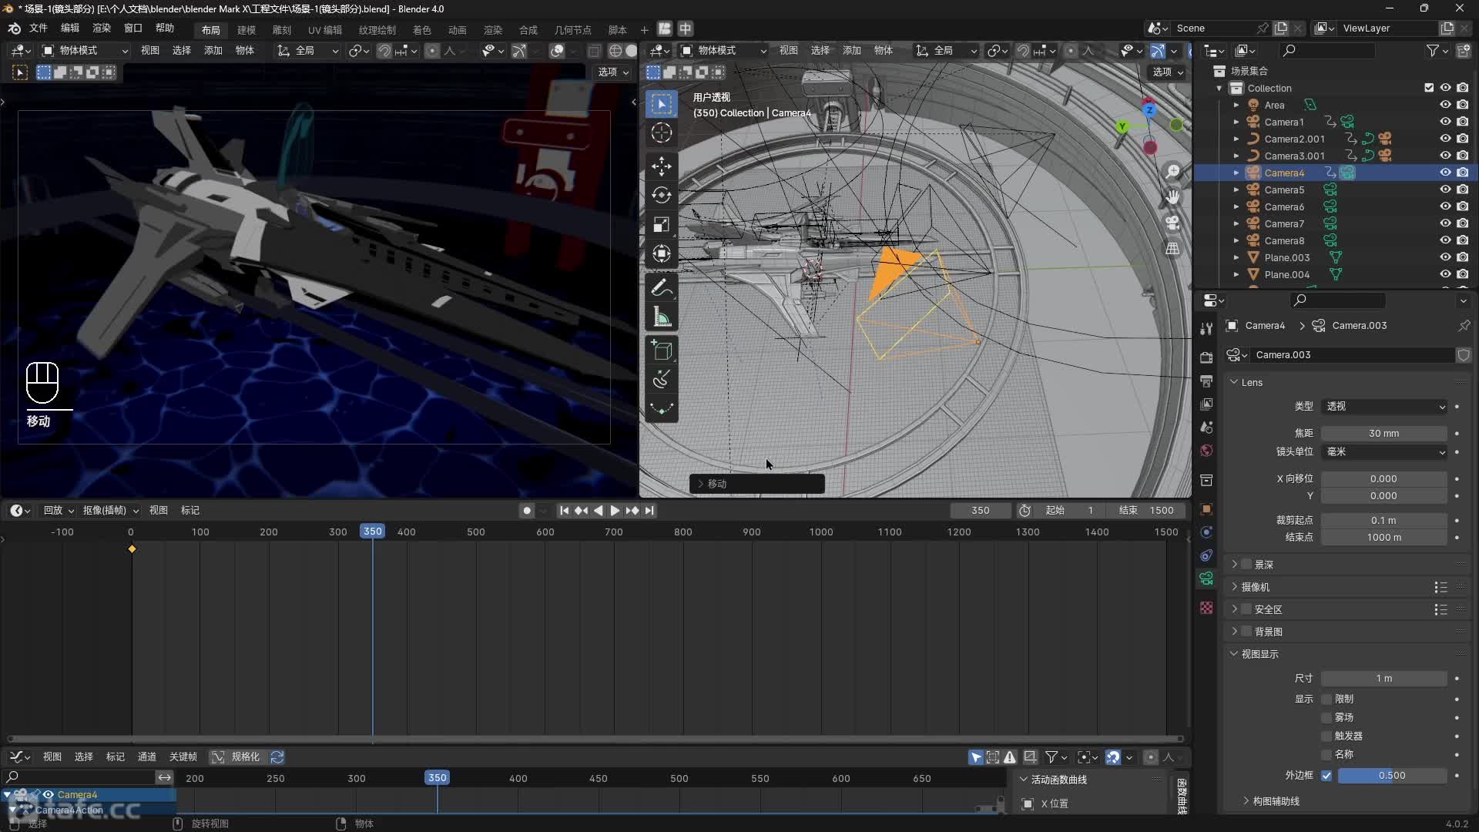Image resolution: width=1479 pixels, height=832 pixels.
Task: Toggle auto keying record button
Action: (527, 511)
